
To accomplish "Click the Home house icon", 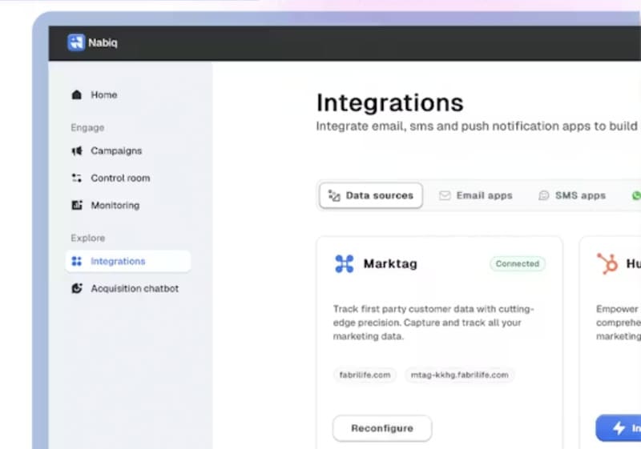I will [x=77, y=94].
